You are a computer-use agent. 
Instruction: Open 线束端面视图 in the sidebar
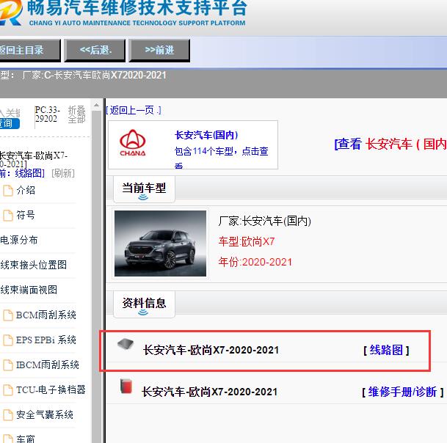tap(29, 290)
